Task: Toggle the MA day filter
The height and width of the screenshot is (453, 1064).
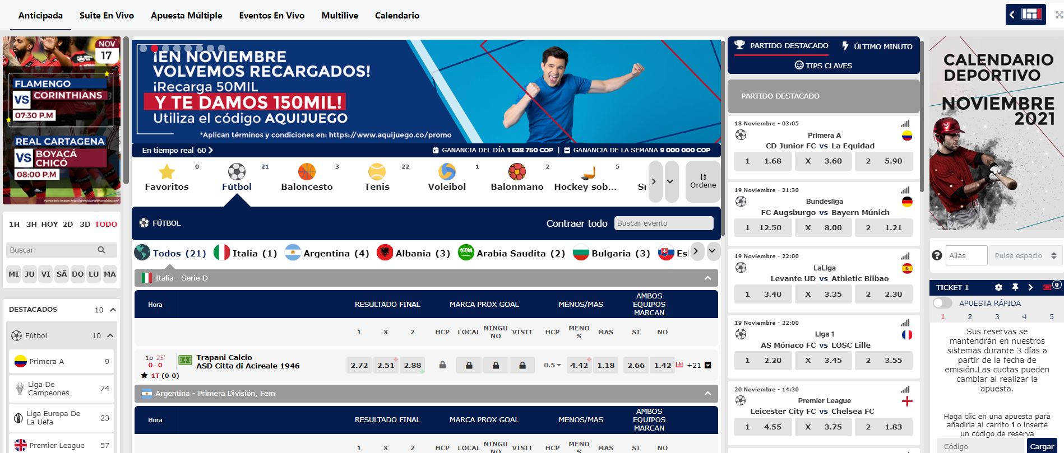Action: tap(110, 274)
